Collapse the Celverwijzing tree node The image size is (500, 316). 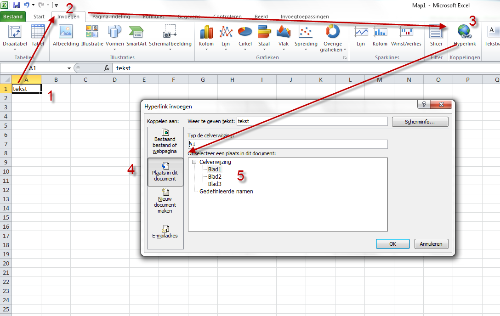click(194, 162)
